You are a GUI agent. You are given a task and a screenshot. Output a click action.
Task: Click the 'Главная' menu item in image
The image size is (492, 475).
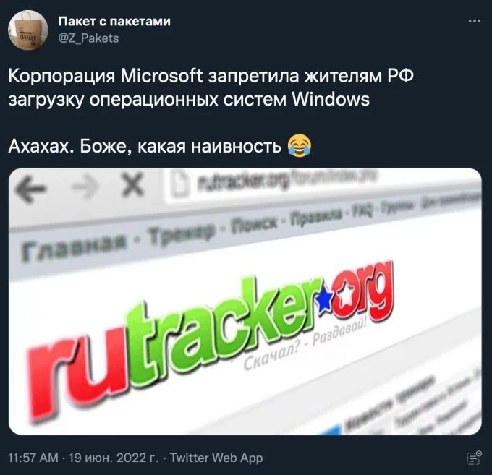click(74, 247)
